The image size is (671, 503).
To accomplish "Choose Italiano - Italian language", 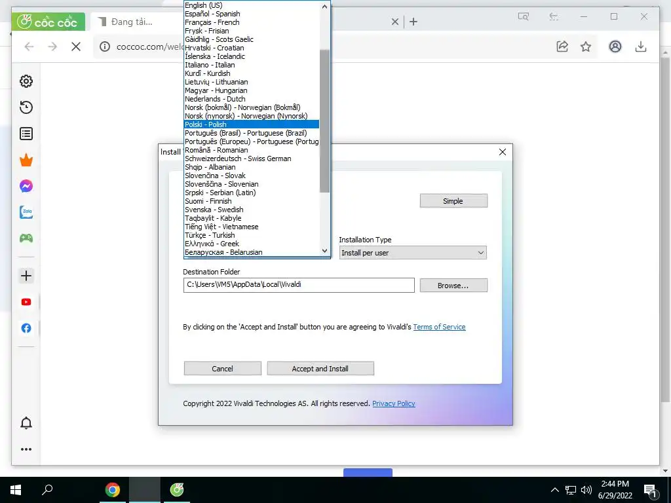I will coord(251,65).
